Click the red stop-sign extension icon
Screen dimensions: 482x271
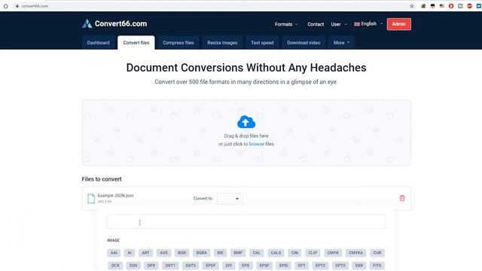point(469,6)
